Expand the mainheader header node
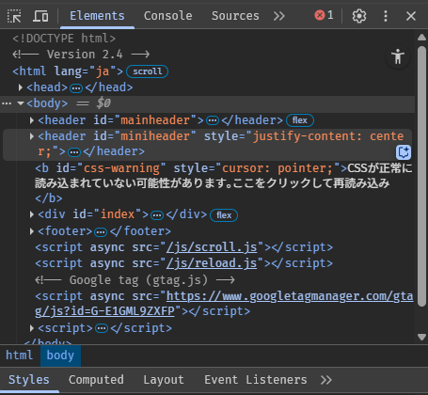The height and width of the screenshot is (395, 428). tap(32, 120)
